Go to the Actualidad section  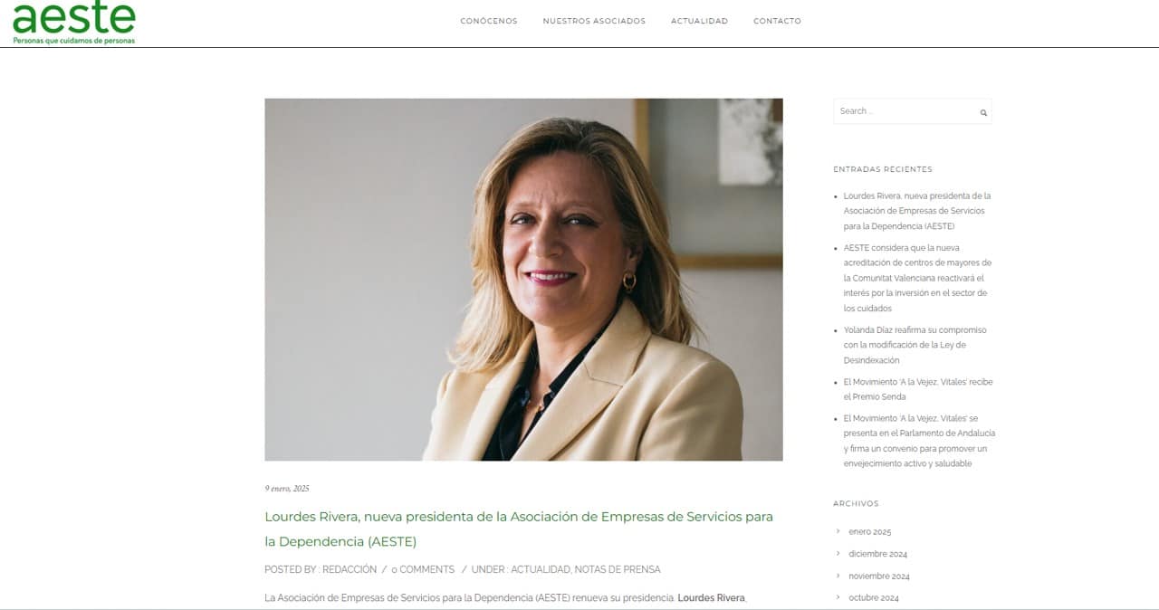(x=699, y=21)
